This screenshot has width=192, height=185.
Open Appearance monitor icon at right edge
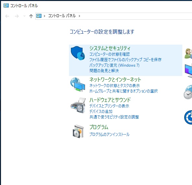188,71
